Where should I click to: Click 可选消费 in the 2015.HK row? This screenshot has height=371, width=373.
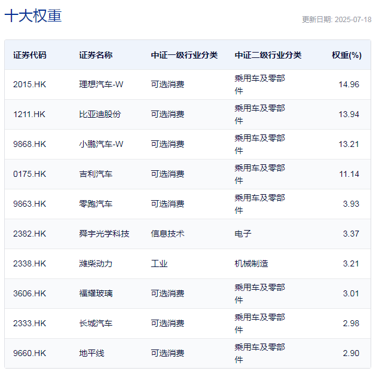click(168, 84)
